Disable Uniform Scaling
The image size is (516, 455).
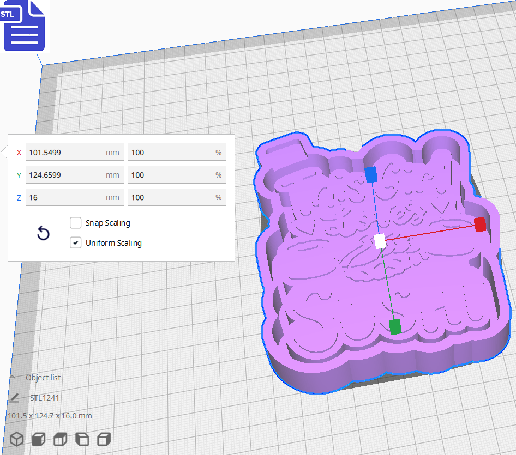point(75,242)
